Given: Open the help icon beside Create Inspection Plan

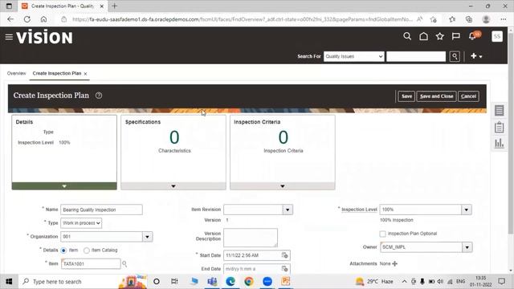Looking at the screenshot, I should click(99, 96).
